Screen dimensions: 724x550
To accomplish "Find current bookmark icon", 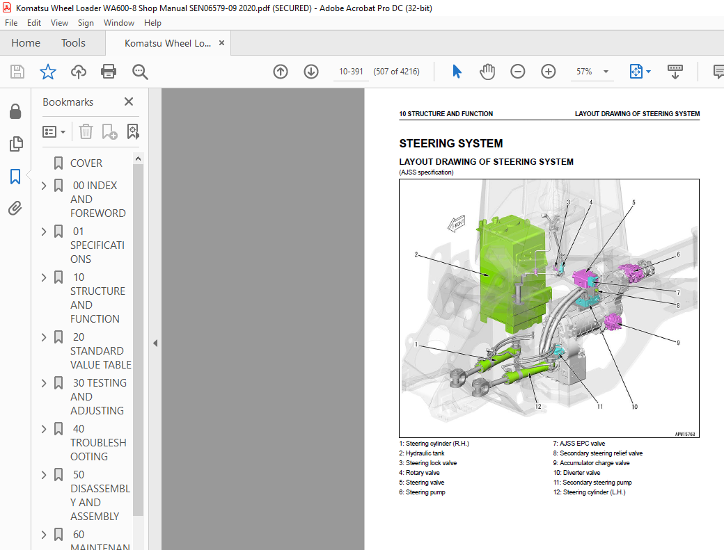I will [x=133, y=132].
